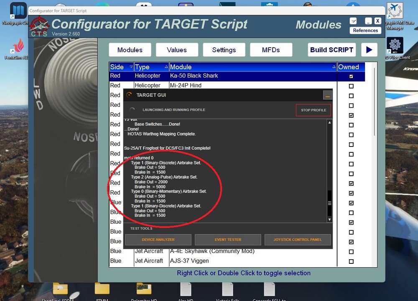Sort by the Side column arrow

(131, 67)
